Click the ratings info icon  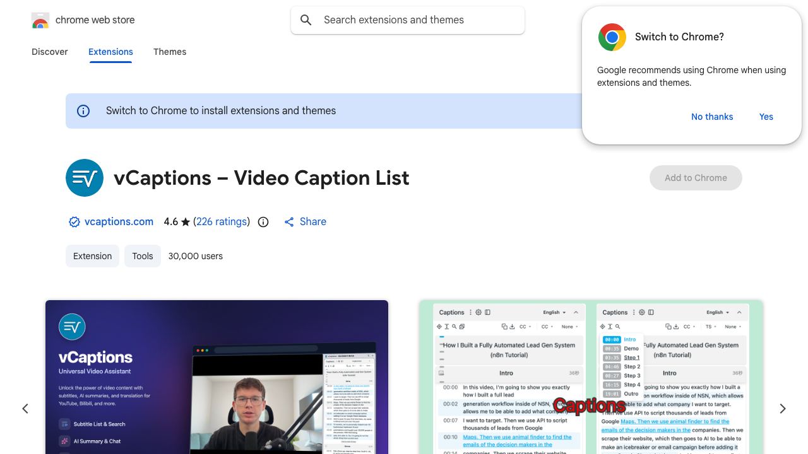(263, 222)
